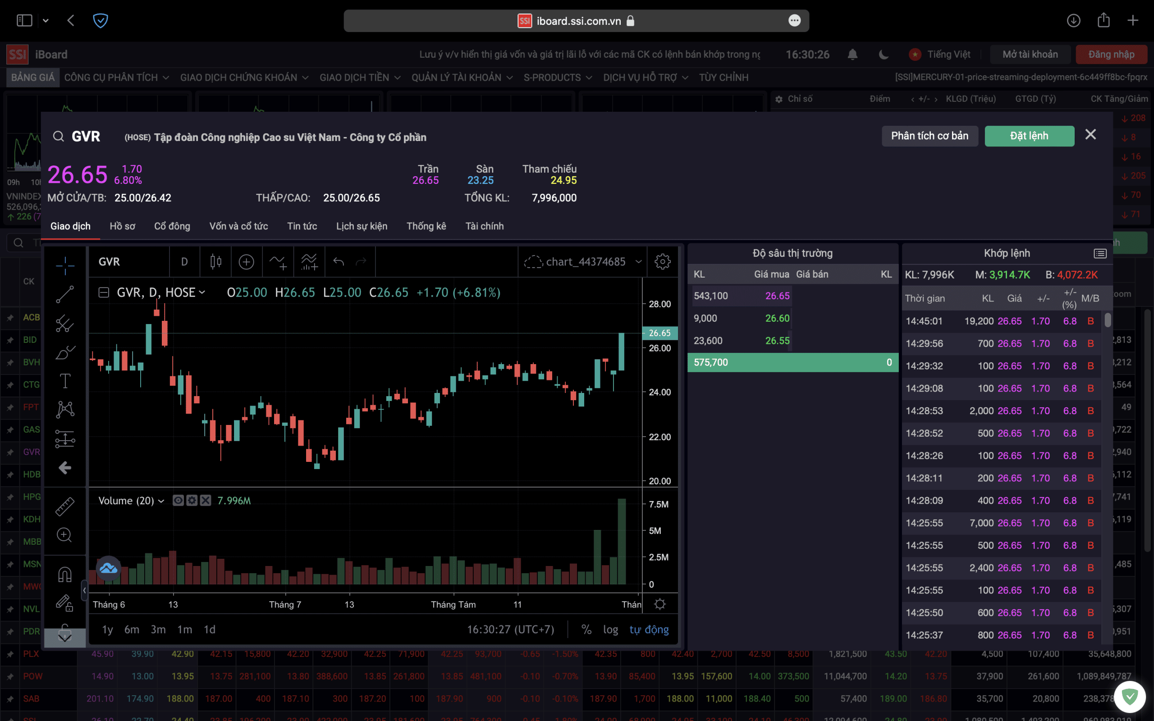Switch to the Tài chính tab
This screenshot has width=1154, height=721.
(x=485, y=226)
